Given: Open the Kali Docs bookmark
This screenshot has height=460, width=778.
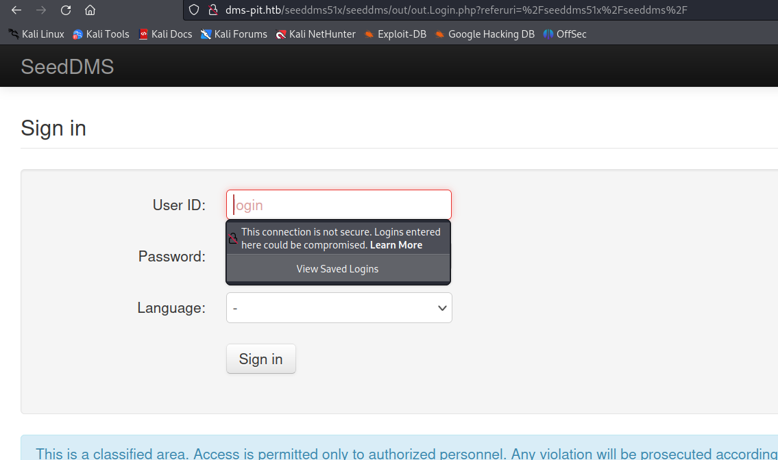Looking at the screenshot, I should pos(165,34).
